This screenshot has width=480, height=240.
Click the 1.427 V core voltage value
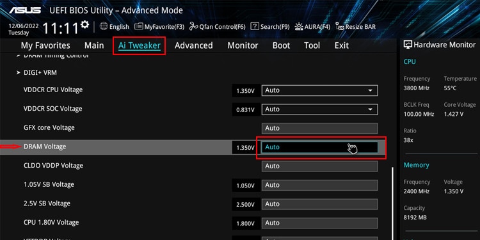pos(454,114)
